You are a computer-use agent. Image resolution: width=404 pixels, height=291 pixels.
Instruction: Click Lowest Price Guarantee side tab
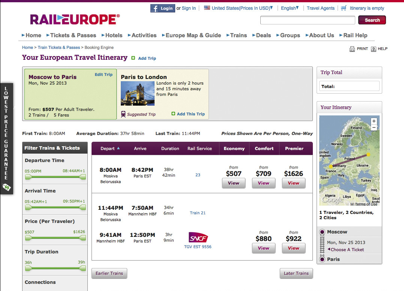coord(6,138)
